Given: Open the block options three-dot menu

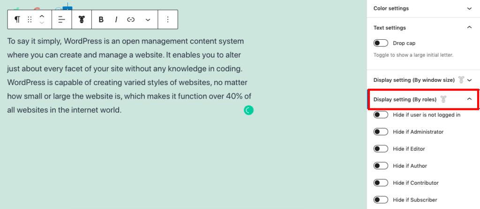Looking at the screenshot, I should click(167, 20).
